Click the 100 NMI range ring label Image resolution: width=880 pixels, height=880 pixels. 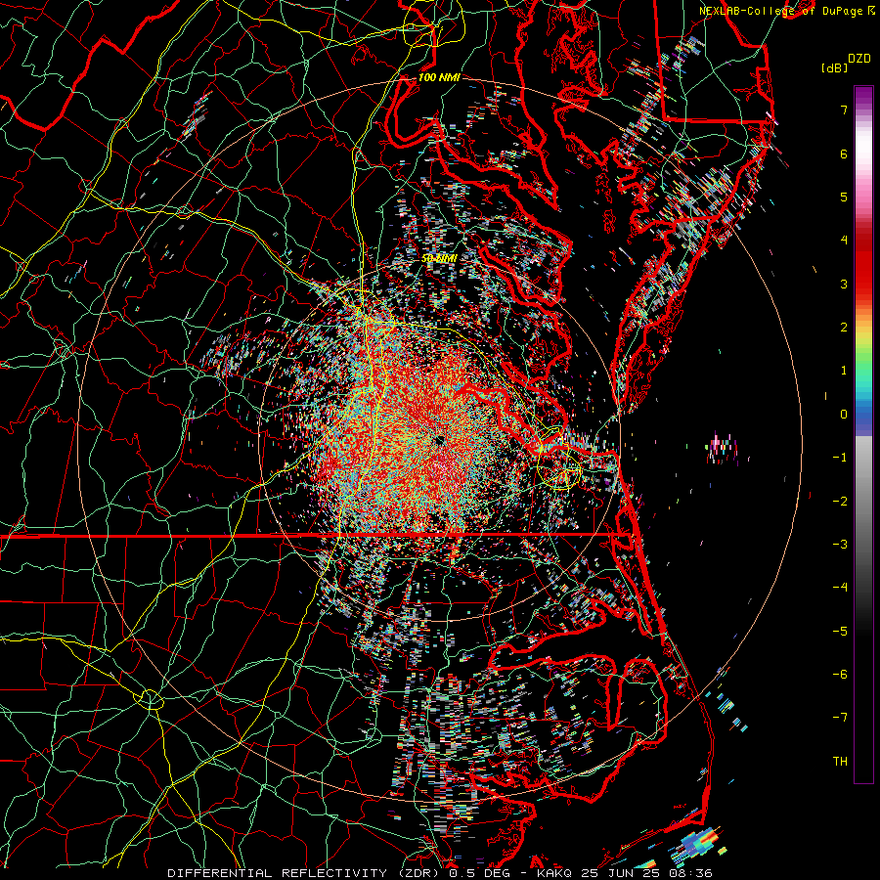[x=439, y=77]
